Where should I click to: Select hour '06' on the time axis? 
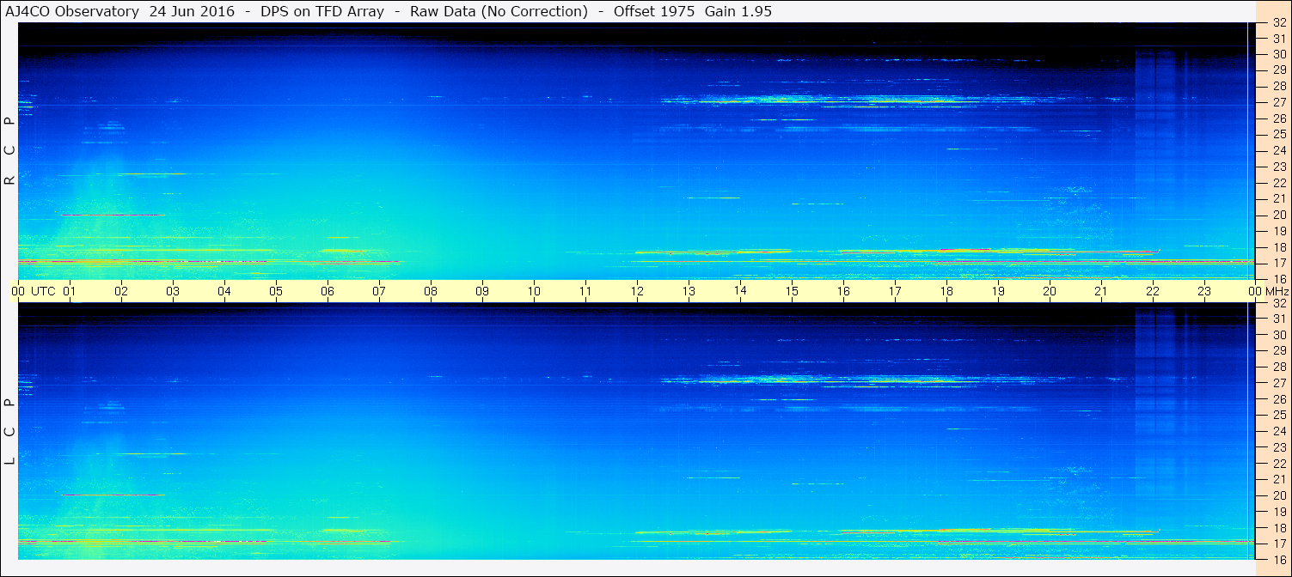[328, 291]
